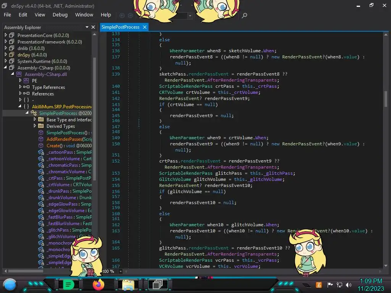This screenshot has height=293, width=391.
Task: Expand the PresentationFramework (6.0.2.0) node
Action: click(x=5, y=42)
